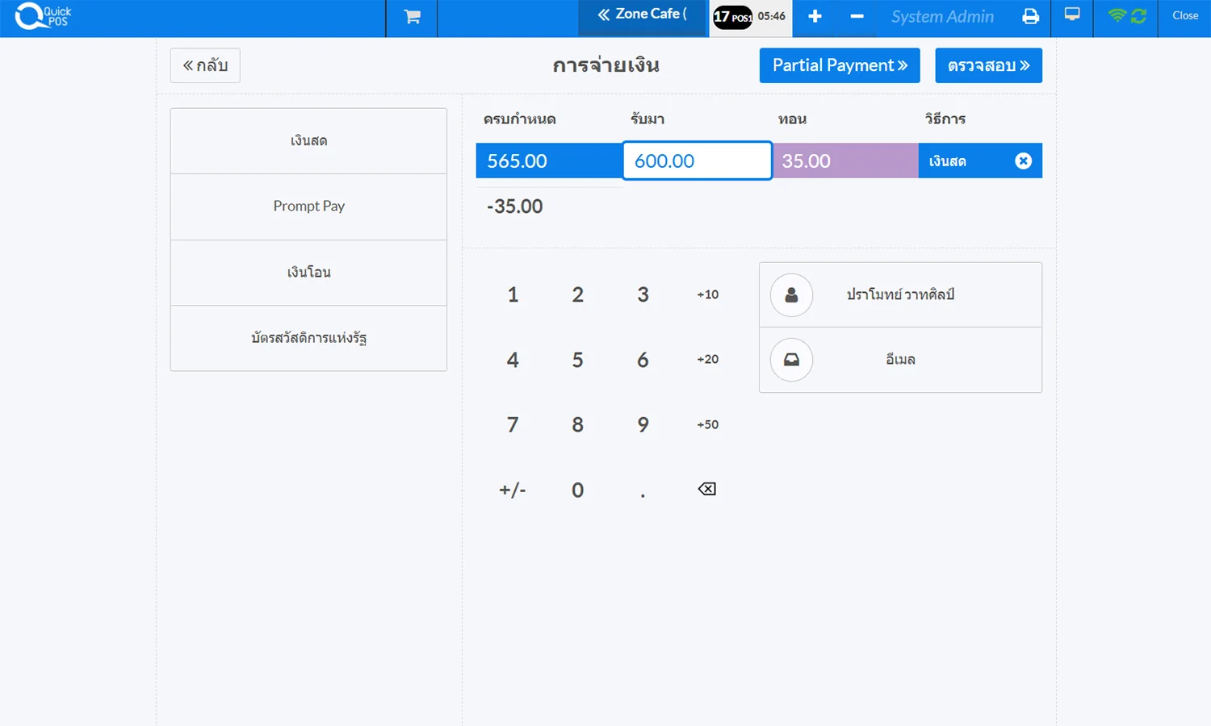
Task: Go back to Zone Cafe
Action: (643, 15)
